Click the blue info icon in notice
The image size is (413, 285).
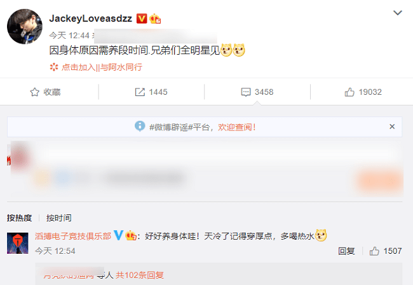coord(140,126)
